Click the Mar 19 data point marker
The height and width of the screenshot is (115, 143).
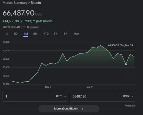click(126, 64)
